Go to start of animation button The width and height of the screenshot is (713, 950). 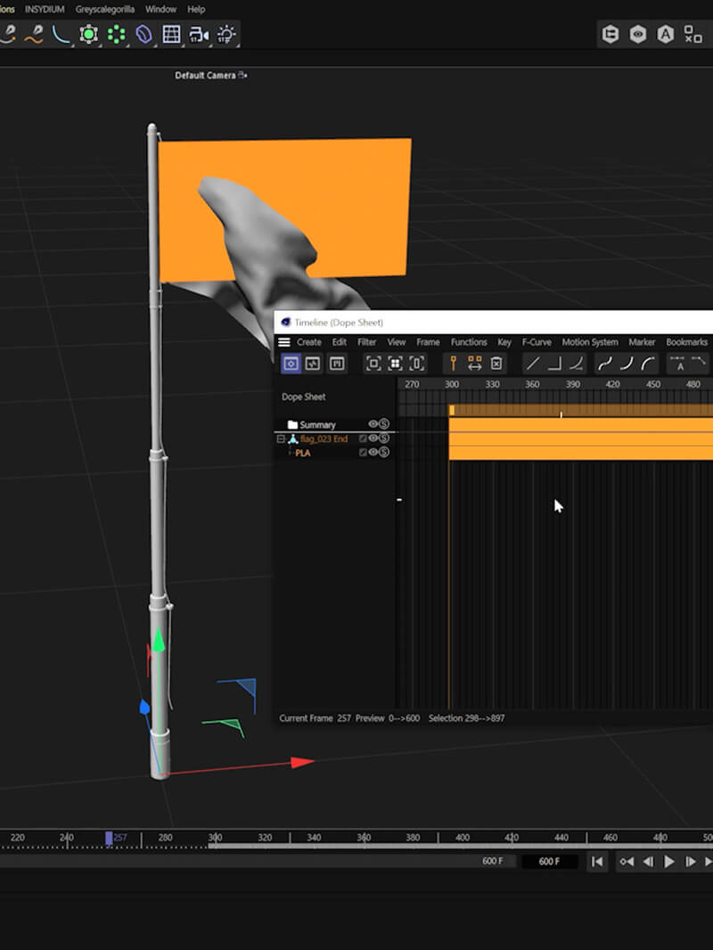click(597, 862)
